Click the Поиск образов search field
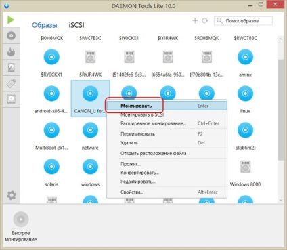 tap(243, 21)
